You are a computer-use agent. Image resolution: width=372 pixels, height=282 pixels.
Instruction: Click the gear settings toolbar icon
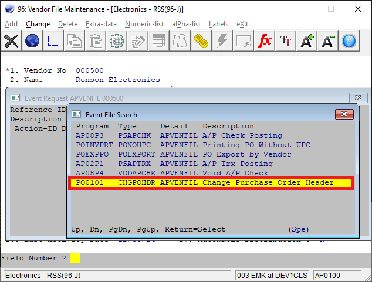click(x=116, y=41)
